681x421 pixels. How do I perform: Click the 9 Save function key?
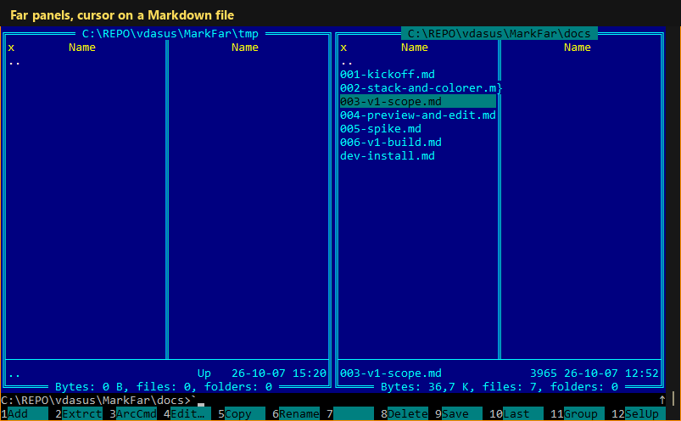point(459,413)
